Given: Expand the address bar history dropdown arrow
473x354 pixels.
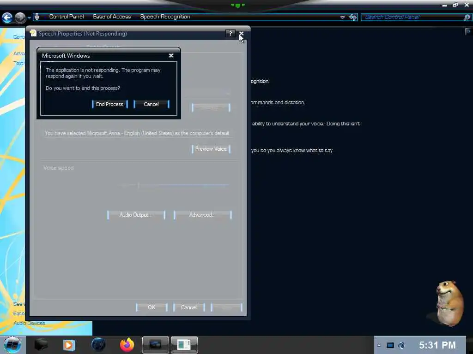Looking at the screenshot, I should pos(342,17).
